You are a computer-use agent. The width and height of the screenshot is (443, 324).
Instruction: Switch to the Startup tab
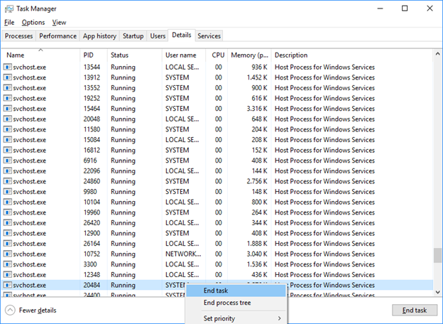[x=133, y=36]
